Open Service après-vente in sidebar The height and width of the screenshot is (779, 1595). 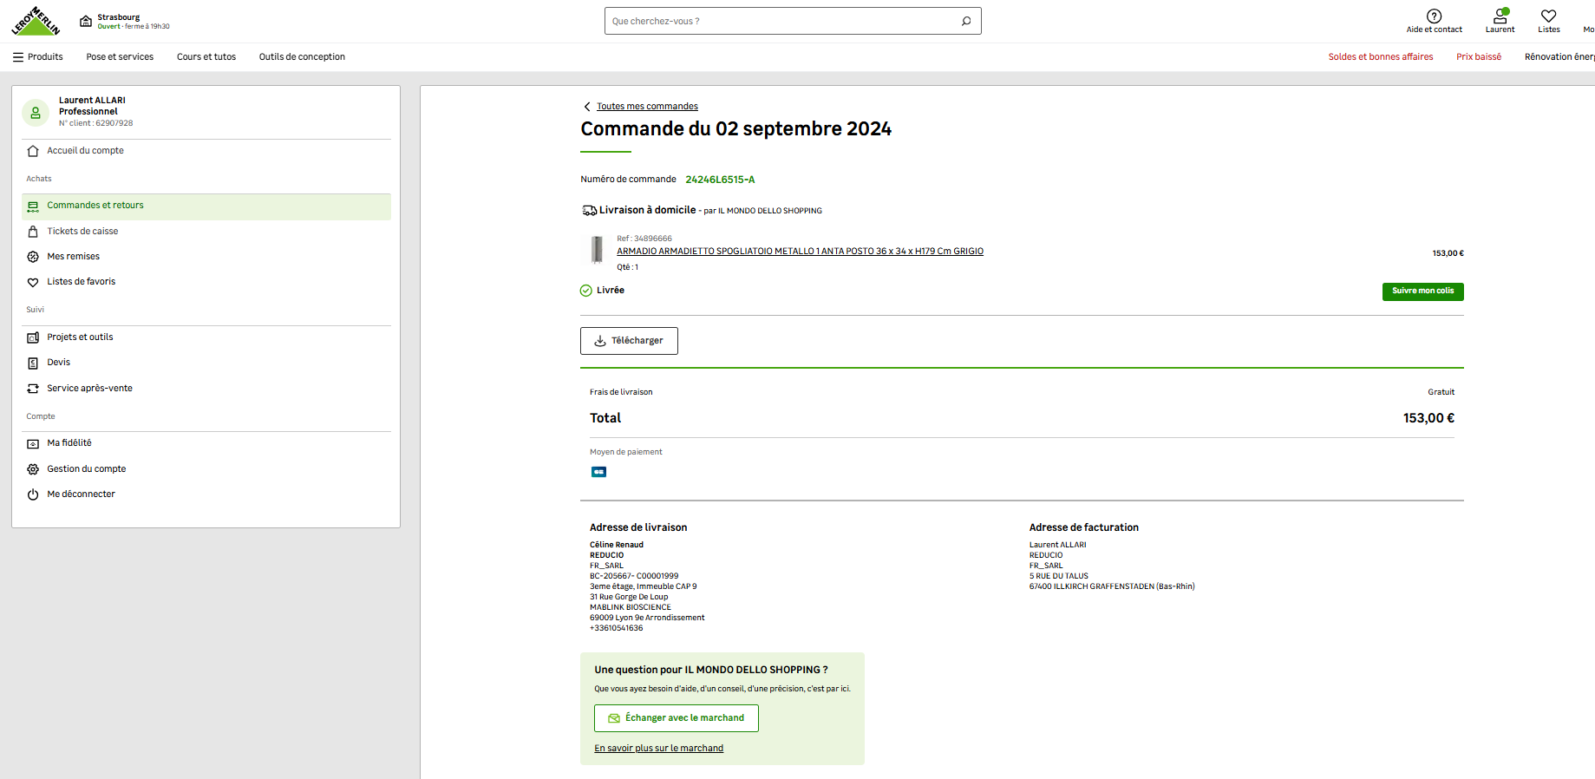tap(89, 389)
